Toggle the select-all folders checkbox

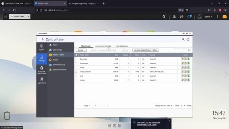click(x=76, y=55)
